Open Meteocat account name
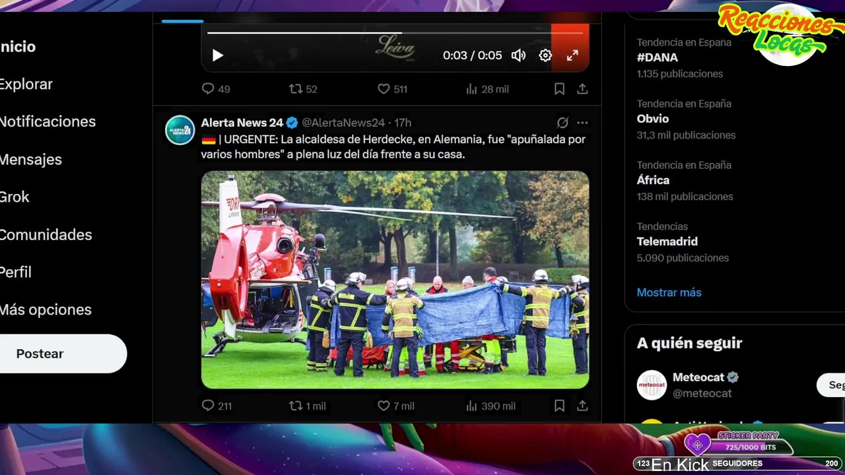This screenshot has width=845, height=475. [698, 377]
